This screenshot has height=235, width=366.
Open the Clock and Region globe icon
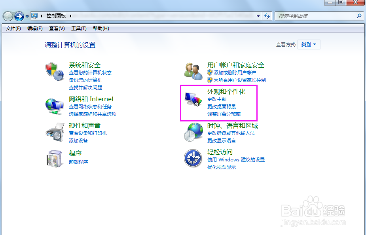193,132
